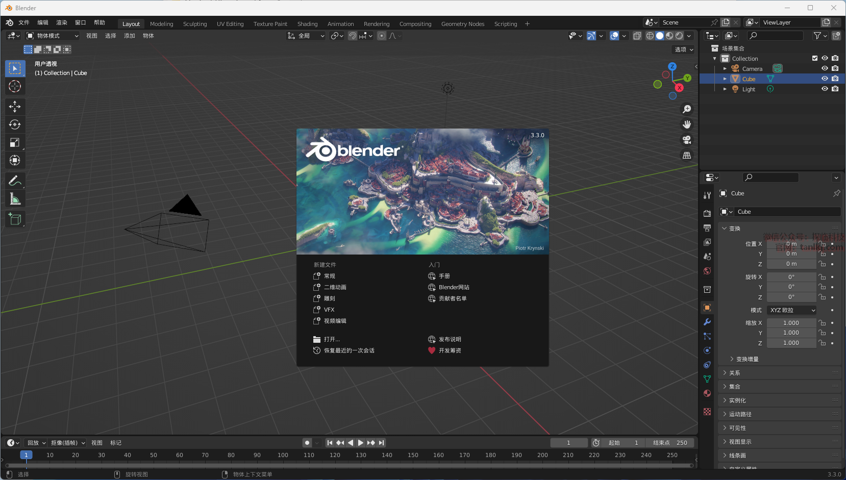The width and height of the screenshot is (846, 480).
Task: Expand the Relations panel
Action: (x=735, y=373)
